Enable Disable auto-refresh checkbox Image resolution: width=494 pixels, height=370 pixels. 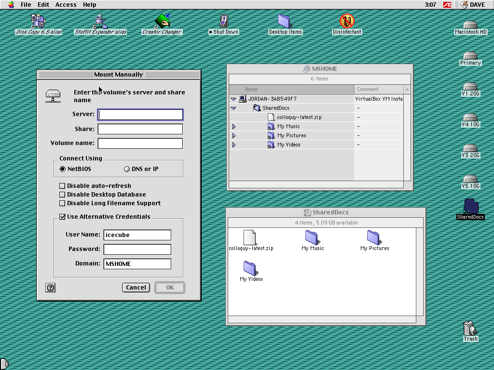point(62,186)
